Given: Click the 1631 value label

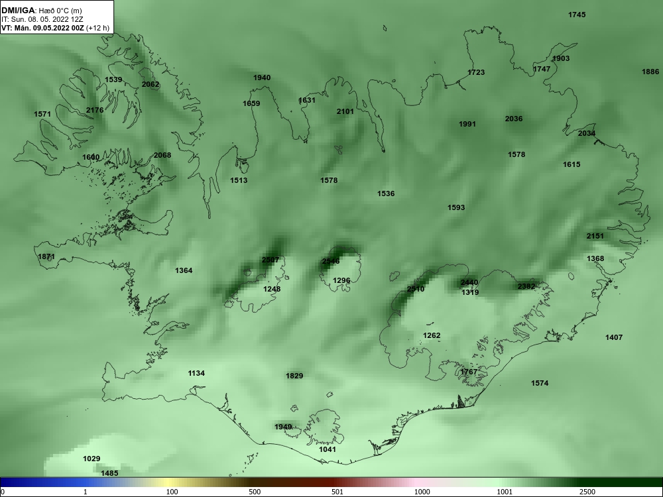Looking at the screenshot, I should 307,100.
